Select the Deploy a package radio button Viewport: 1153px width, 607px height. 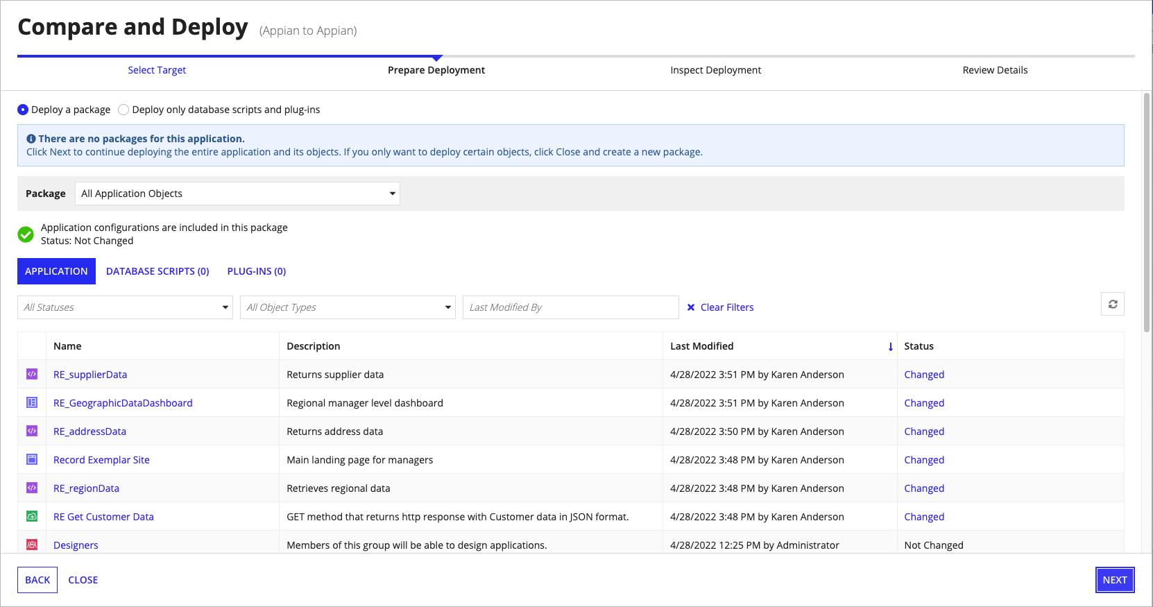[x=23, y=110]
